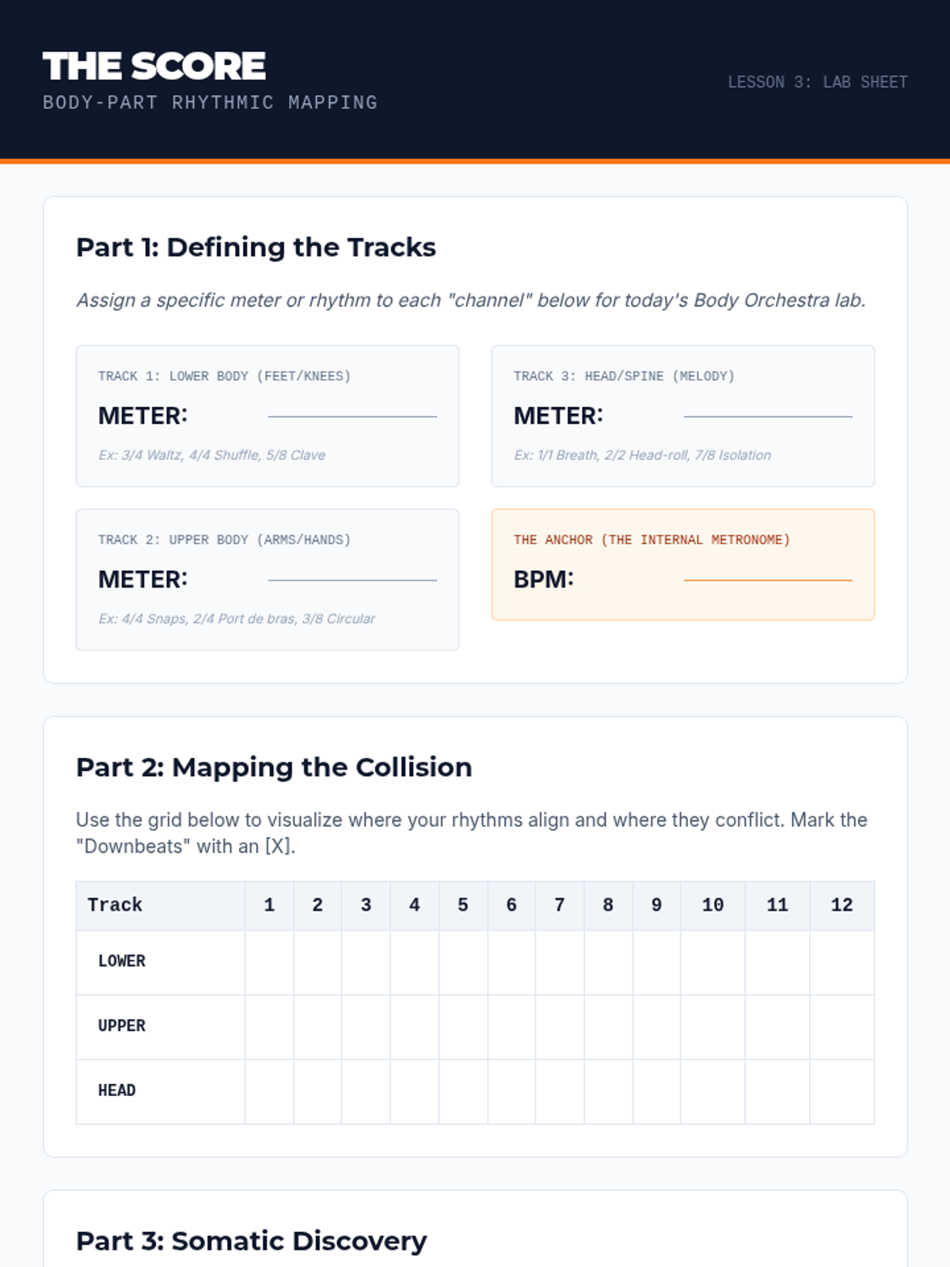Screen dimensions: 950x1267
Task: Mark the HEAD row cell under beat 3
Action: click(366, 1092)
